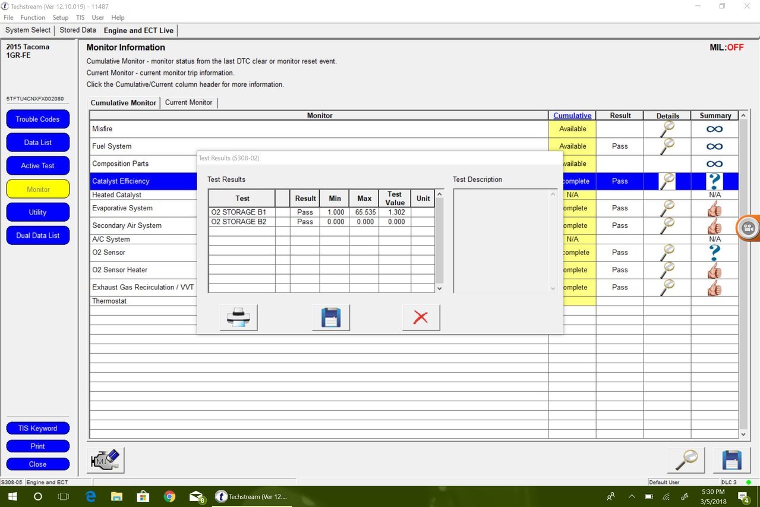Print the test results dialog
Image resolution: width=760 pixels, height=507 pixels.
[238, 317]
